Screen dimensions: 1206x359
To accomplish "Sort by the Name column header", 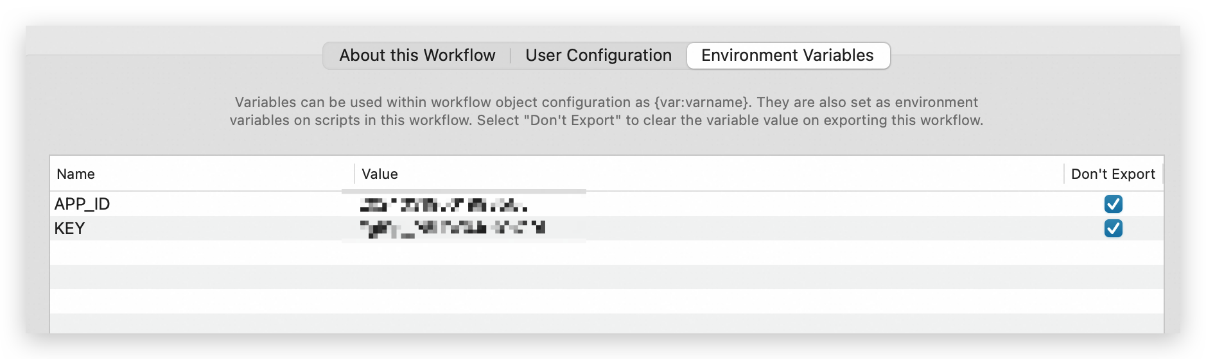I will point(202,174).
